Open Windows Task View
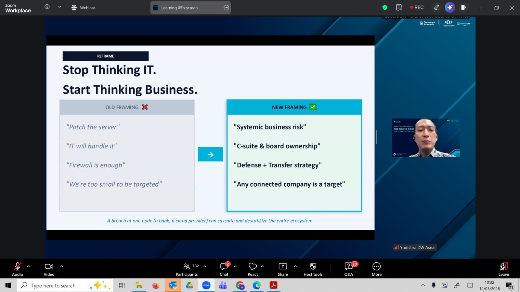520x292 pixels. (x=122, y=286)
